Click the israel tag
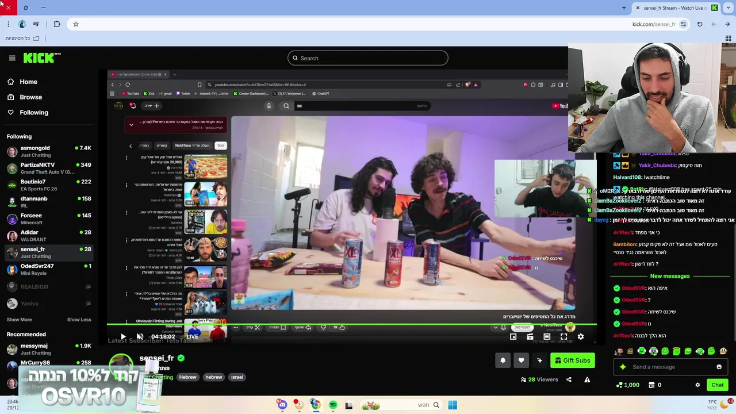The width and height of the screenshot is (736, 414). coord(237,377)
